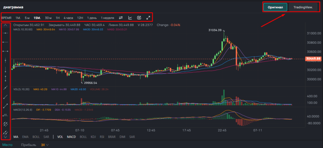Click the 31034.39 high price marker

pos(215,30)
